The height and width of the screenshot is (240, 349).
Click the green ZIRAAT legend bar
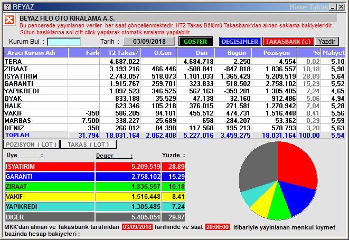click(x=50, y=186)
